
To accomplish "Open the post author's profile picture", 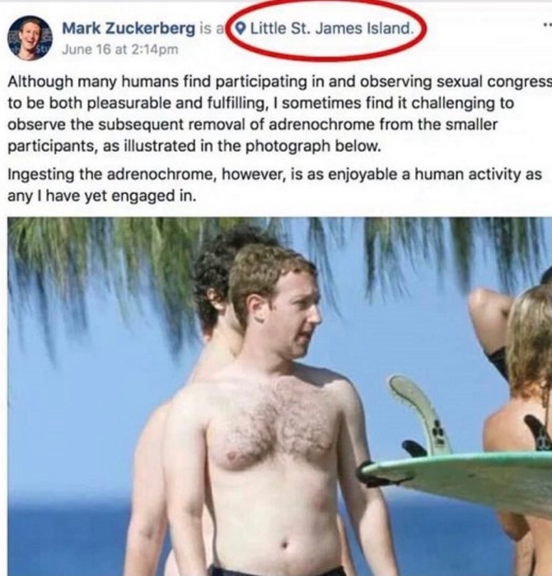I will [x=30, y=38].
